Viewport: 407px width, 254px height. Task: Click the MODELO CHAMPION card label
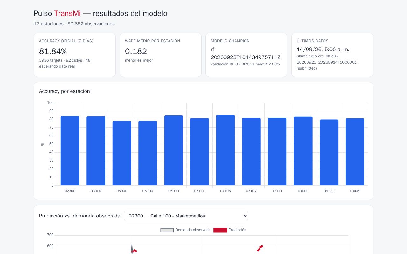click(230, 41)
